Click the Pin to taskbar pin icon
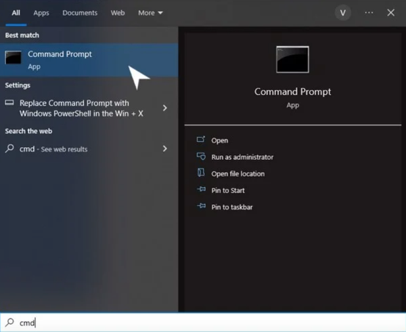The height and width of the screenshot is (332, 406). (201, 206)
